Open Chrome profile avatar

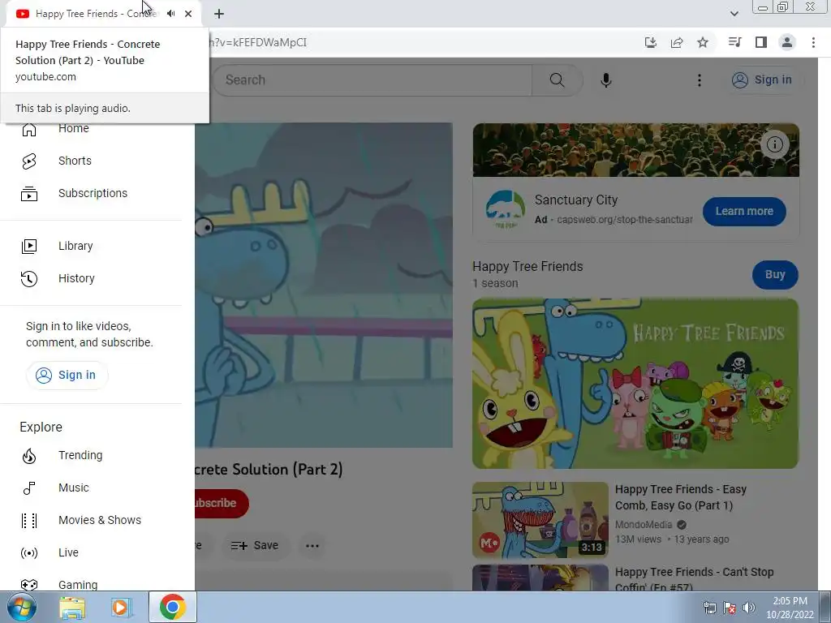(x=787, y=42)
